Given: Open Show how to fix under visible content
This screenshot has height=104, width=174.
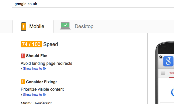Looking at the screenshot, I should click(35, 95).
